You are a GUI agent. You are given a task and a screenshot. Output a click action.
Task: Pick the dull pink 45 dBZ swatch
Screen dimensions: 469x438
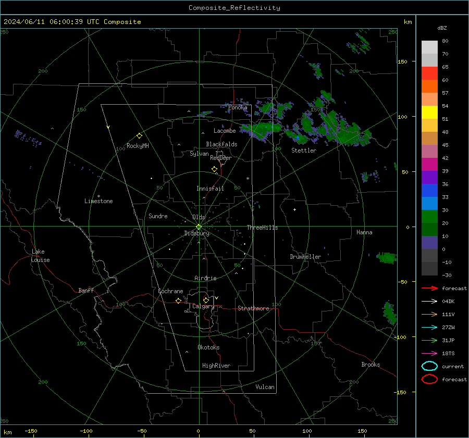(x=429, y=151)
